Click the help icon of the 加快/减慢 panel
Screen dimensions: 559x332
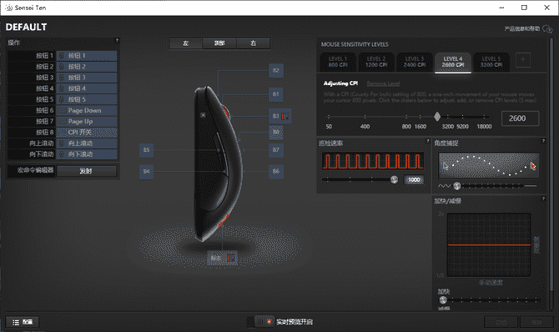coord(543,199)
